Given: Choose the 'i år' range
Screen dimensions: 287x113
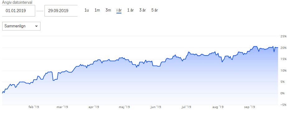Looking at the screenshot, I should point(119,10).
